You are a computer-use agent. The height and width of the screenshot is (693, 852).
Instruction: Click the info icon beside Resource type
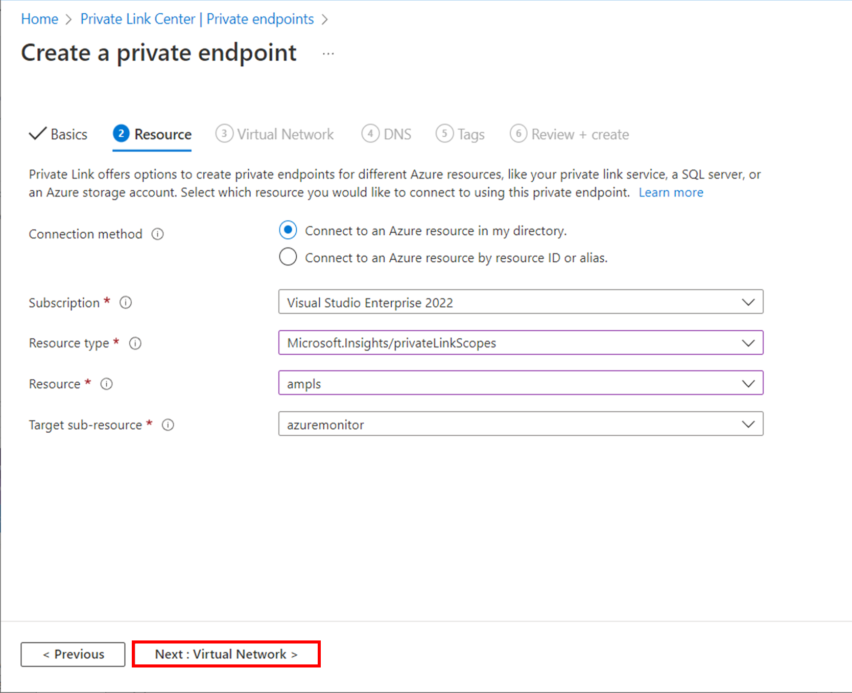point(135,343)
